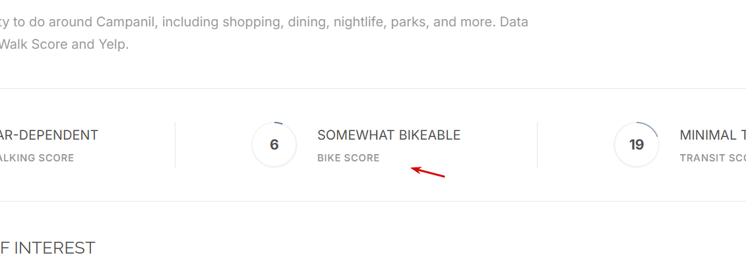Click the red arrow below Somewhat Bikeable
The height and width of the screenshot is (274, 746).
point(428,173)
